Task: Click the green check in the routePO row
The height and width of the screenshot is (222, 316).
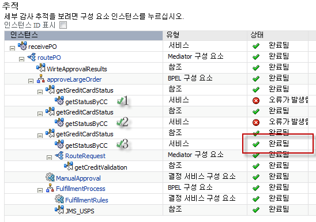Action: coord(256,57)
